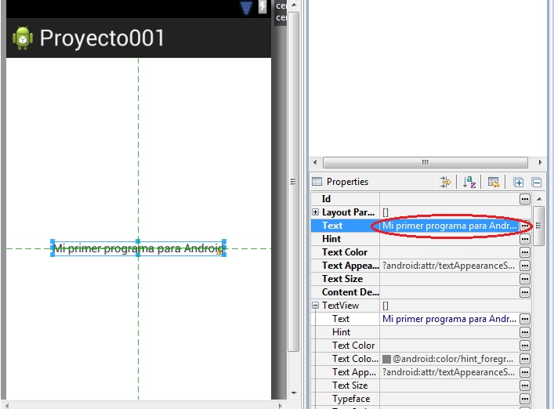Select the Id property name
Screen dimensions: 554x409
326,199
